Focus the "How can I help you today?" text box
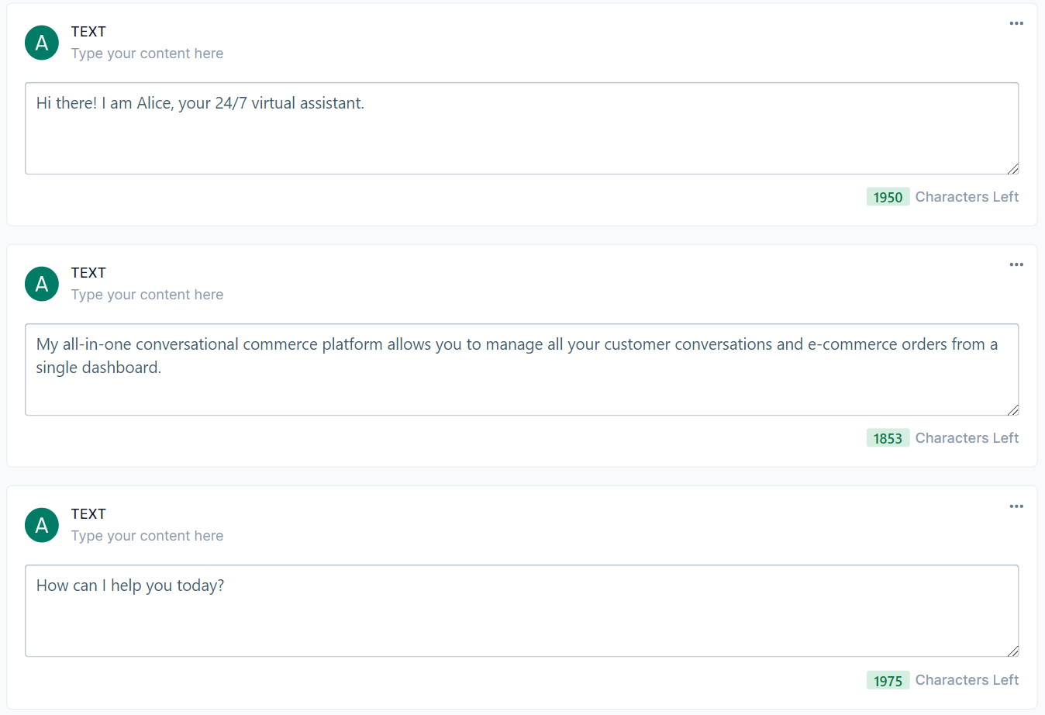The width and height of the screenshot is (1045, 715). (521, 610)
